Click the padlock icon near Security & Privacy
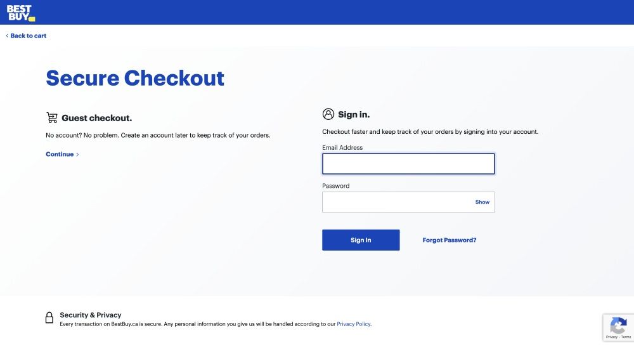Viewport: 634px width, 347px height. tap(49, 317)
